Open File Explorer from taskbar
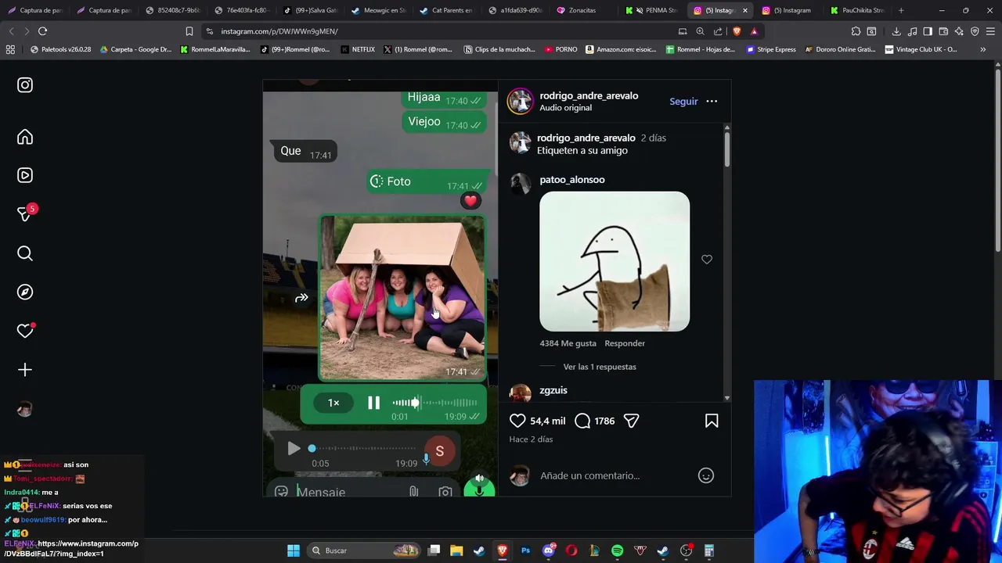Screen dimensions: 1002x563 click(x=456, y=550)
